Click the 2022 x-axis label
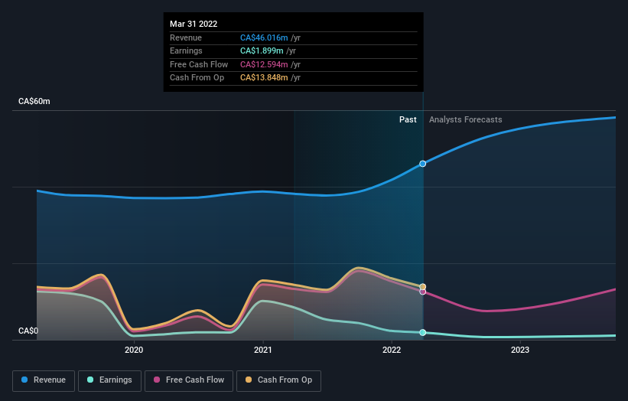This screenshot has width=628, height=401. (x=392, y=350)
